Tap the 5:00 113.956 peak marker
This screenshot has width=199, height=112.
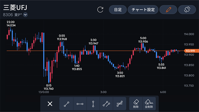(143, 40)
